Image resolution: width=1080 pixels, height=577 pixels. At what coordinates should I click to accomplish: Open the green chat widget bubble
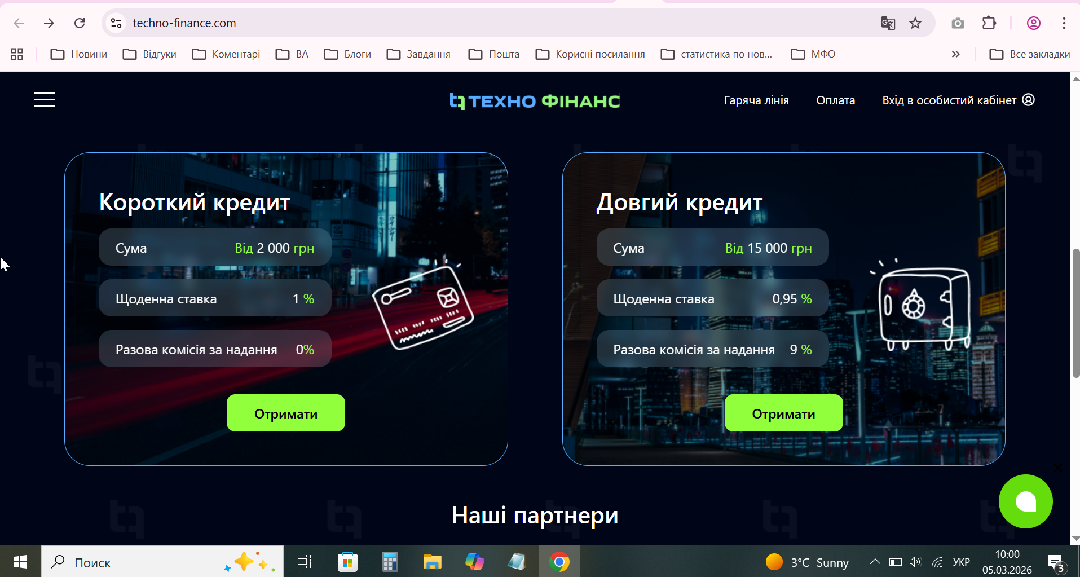click(x=1025, y=501)
